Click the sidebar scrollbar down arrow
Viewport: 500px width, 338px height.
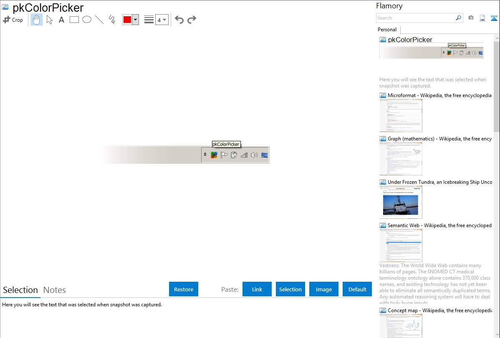497,335
